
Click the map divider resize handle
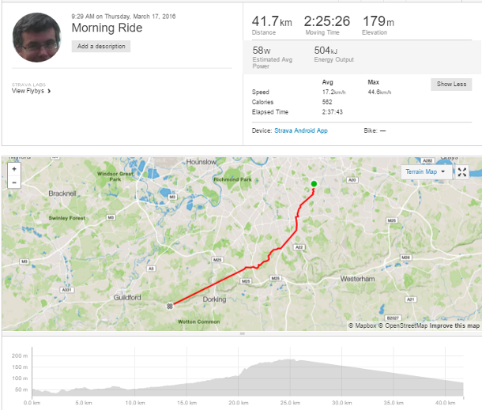(x=243, y=333)
